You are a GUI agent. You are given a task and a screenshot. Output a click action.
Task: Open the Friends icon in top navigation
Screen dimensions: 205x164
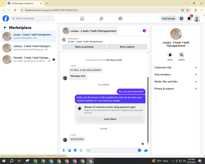coord(101,18)
